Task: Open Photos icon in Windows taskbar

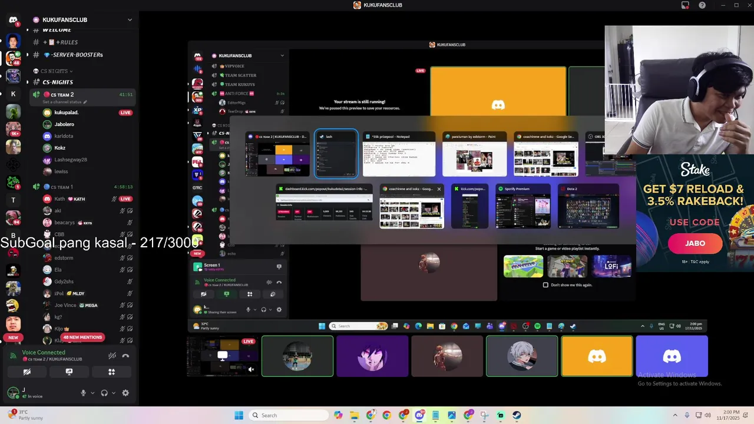Action: point(452,415)
